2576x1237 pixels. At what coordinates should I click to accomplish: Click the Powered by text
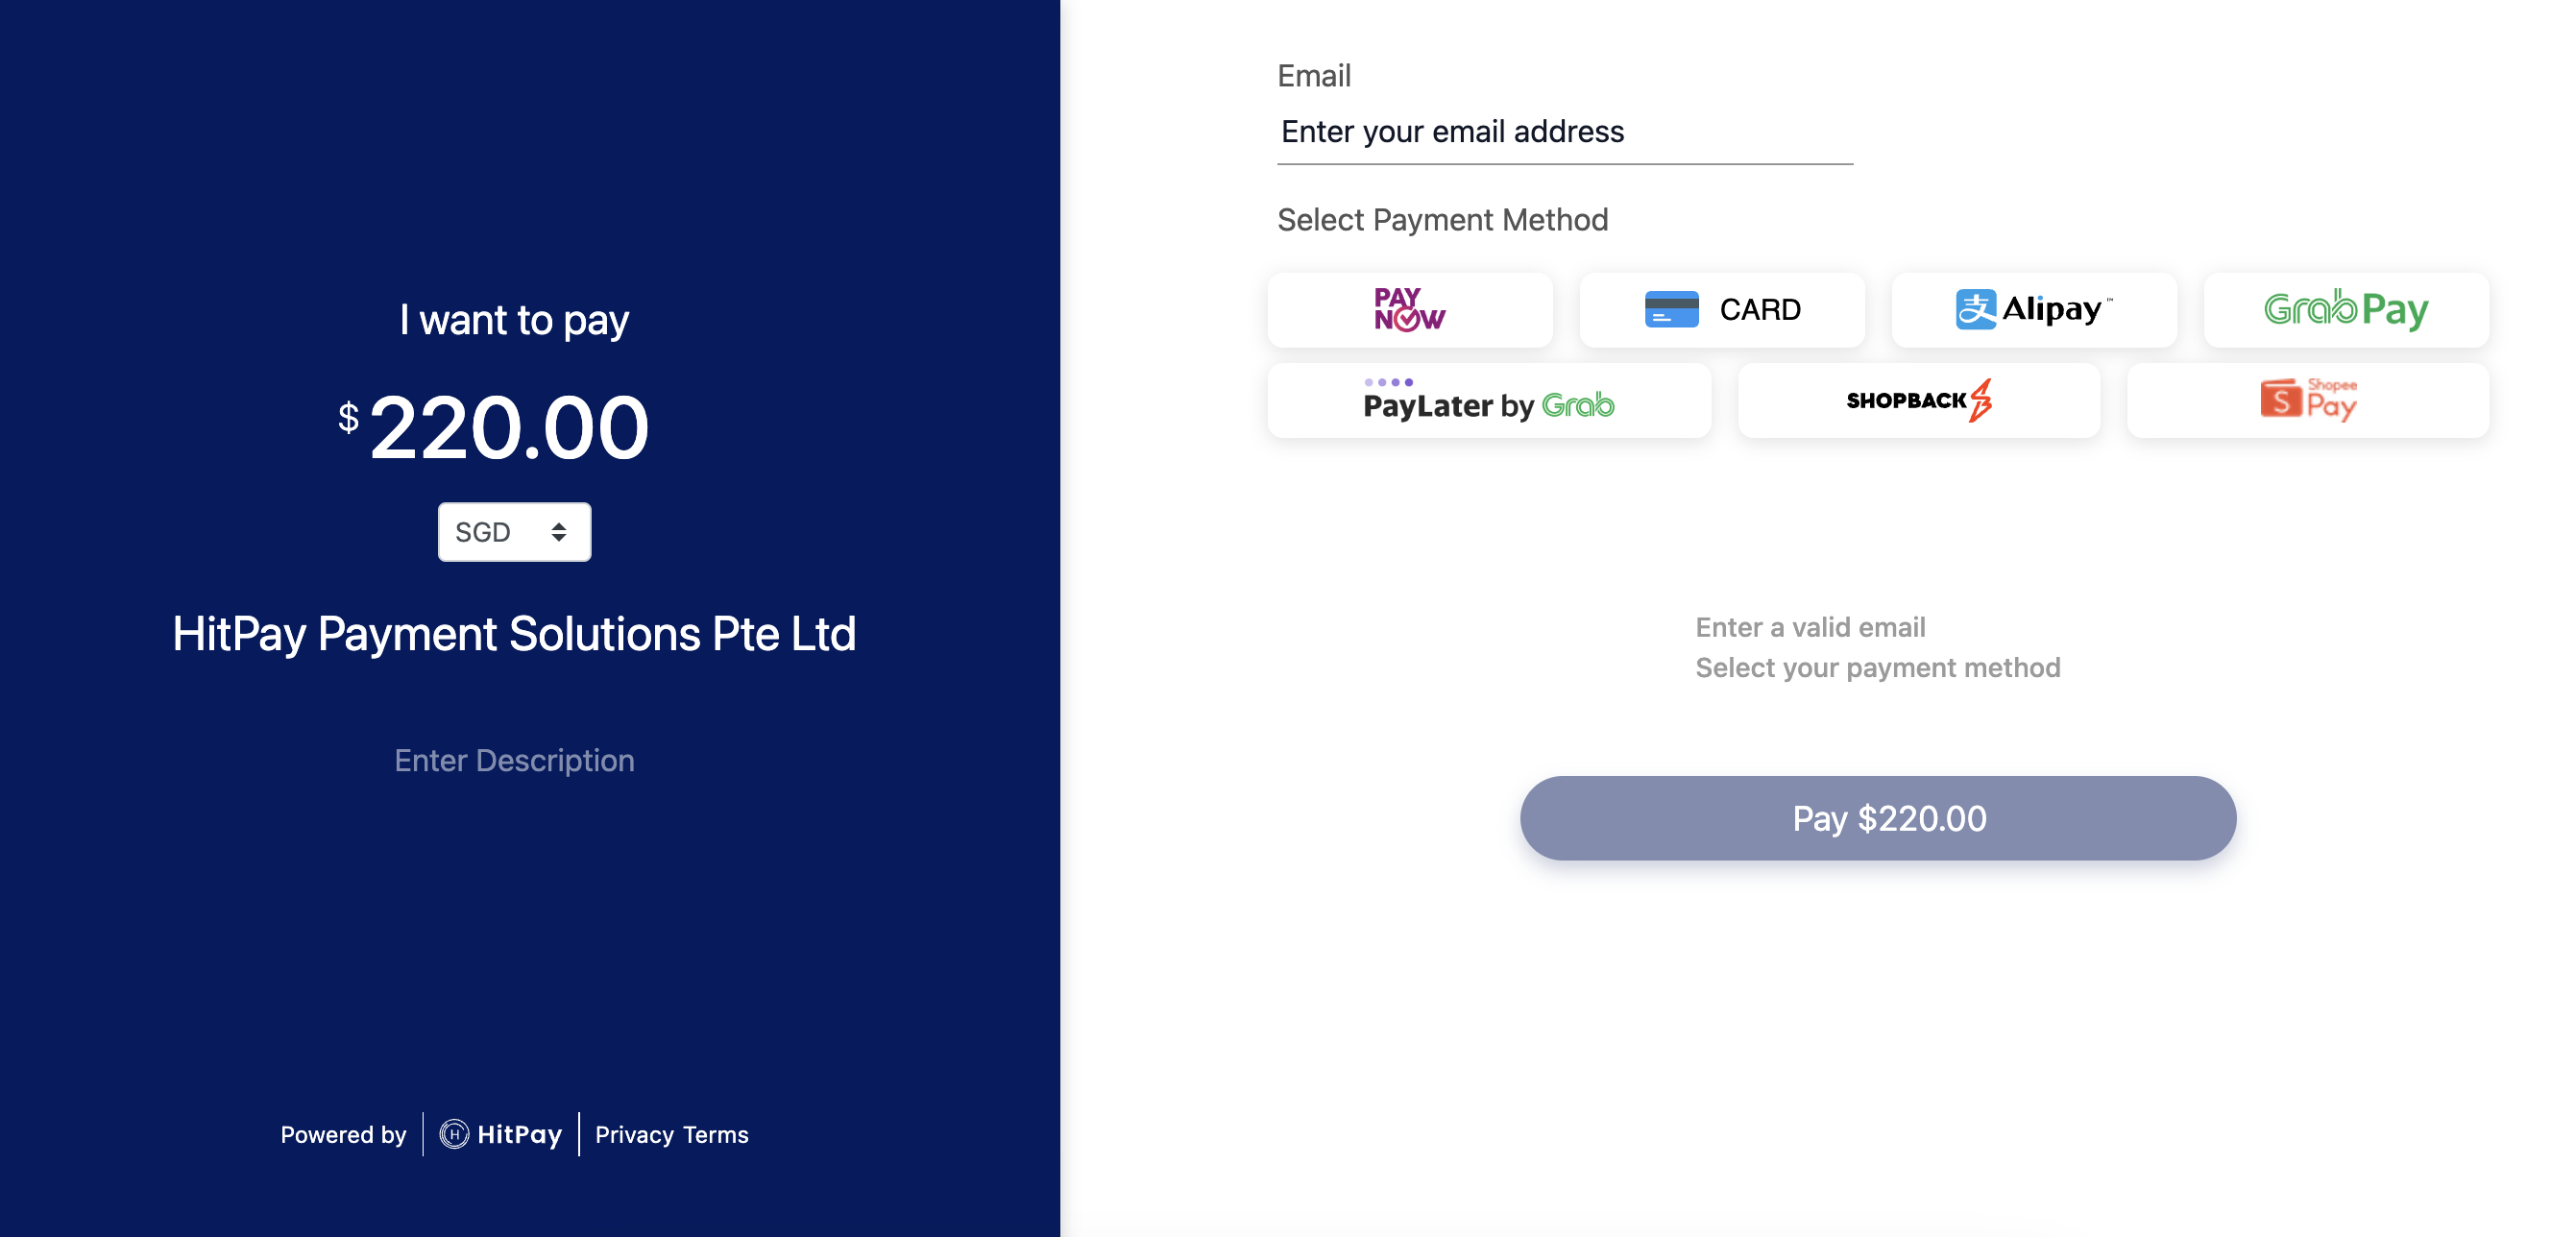343,1135
